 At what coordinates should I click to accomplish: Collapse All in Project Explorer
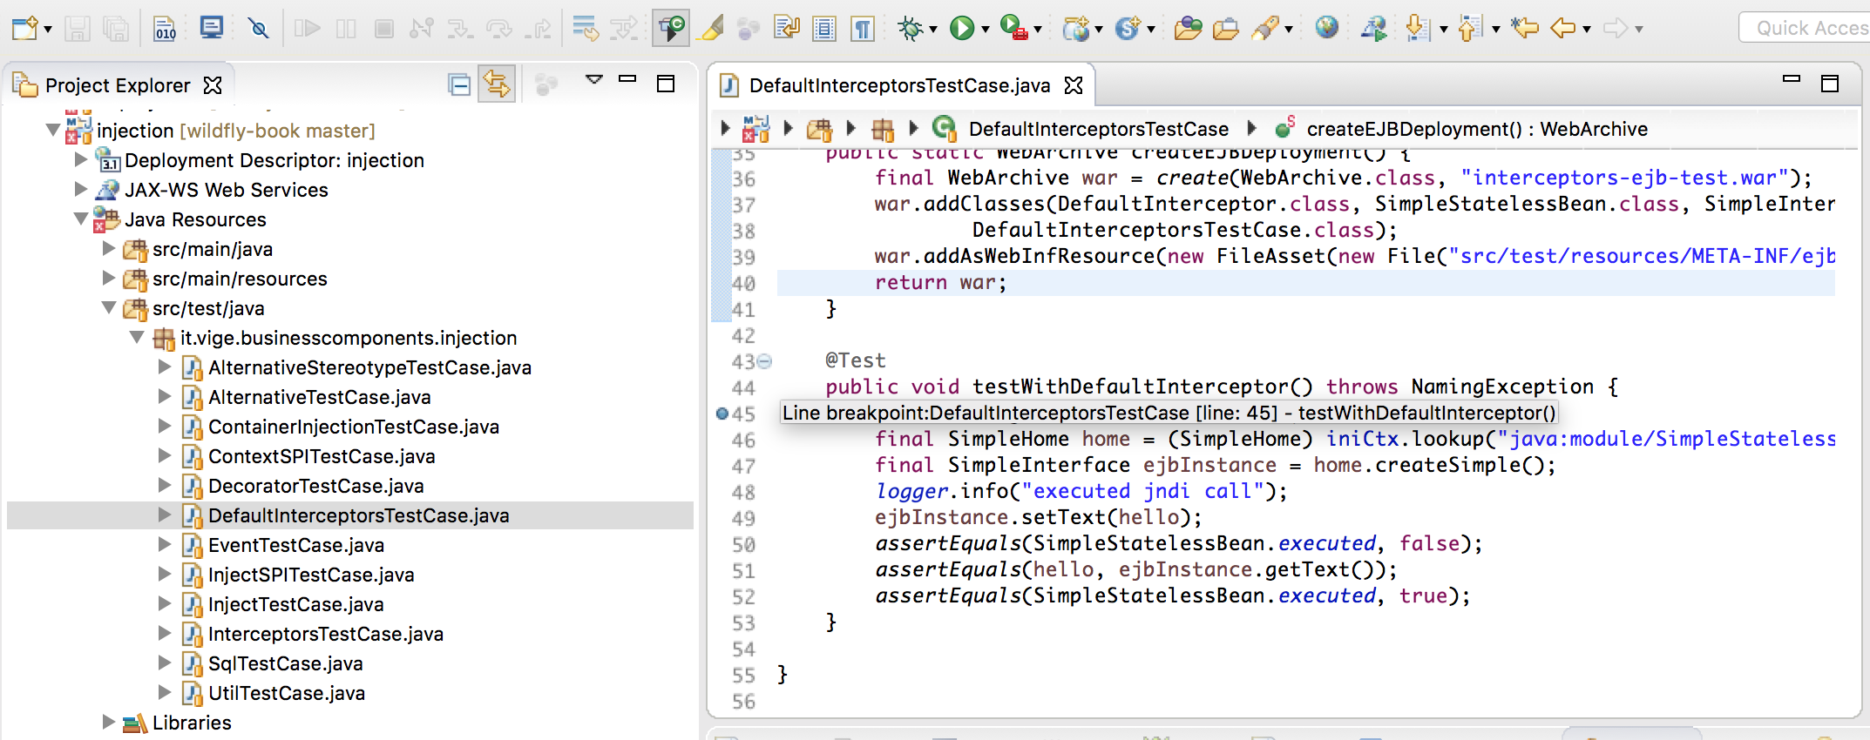(x=459, y=84)
